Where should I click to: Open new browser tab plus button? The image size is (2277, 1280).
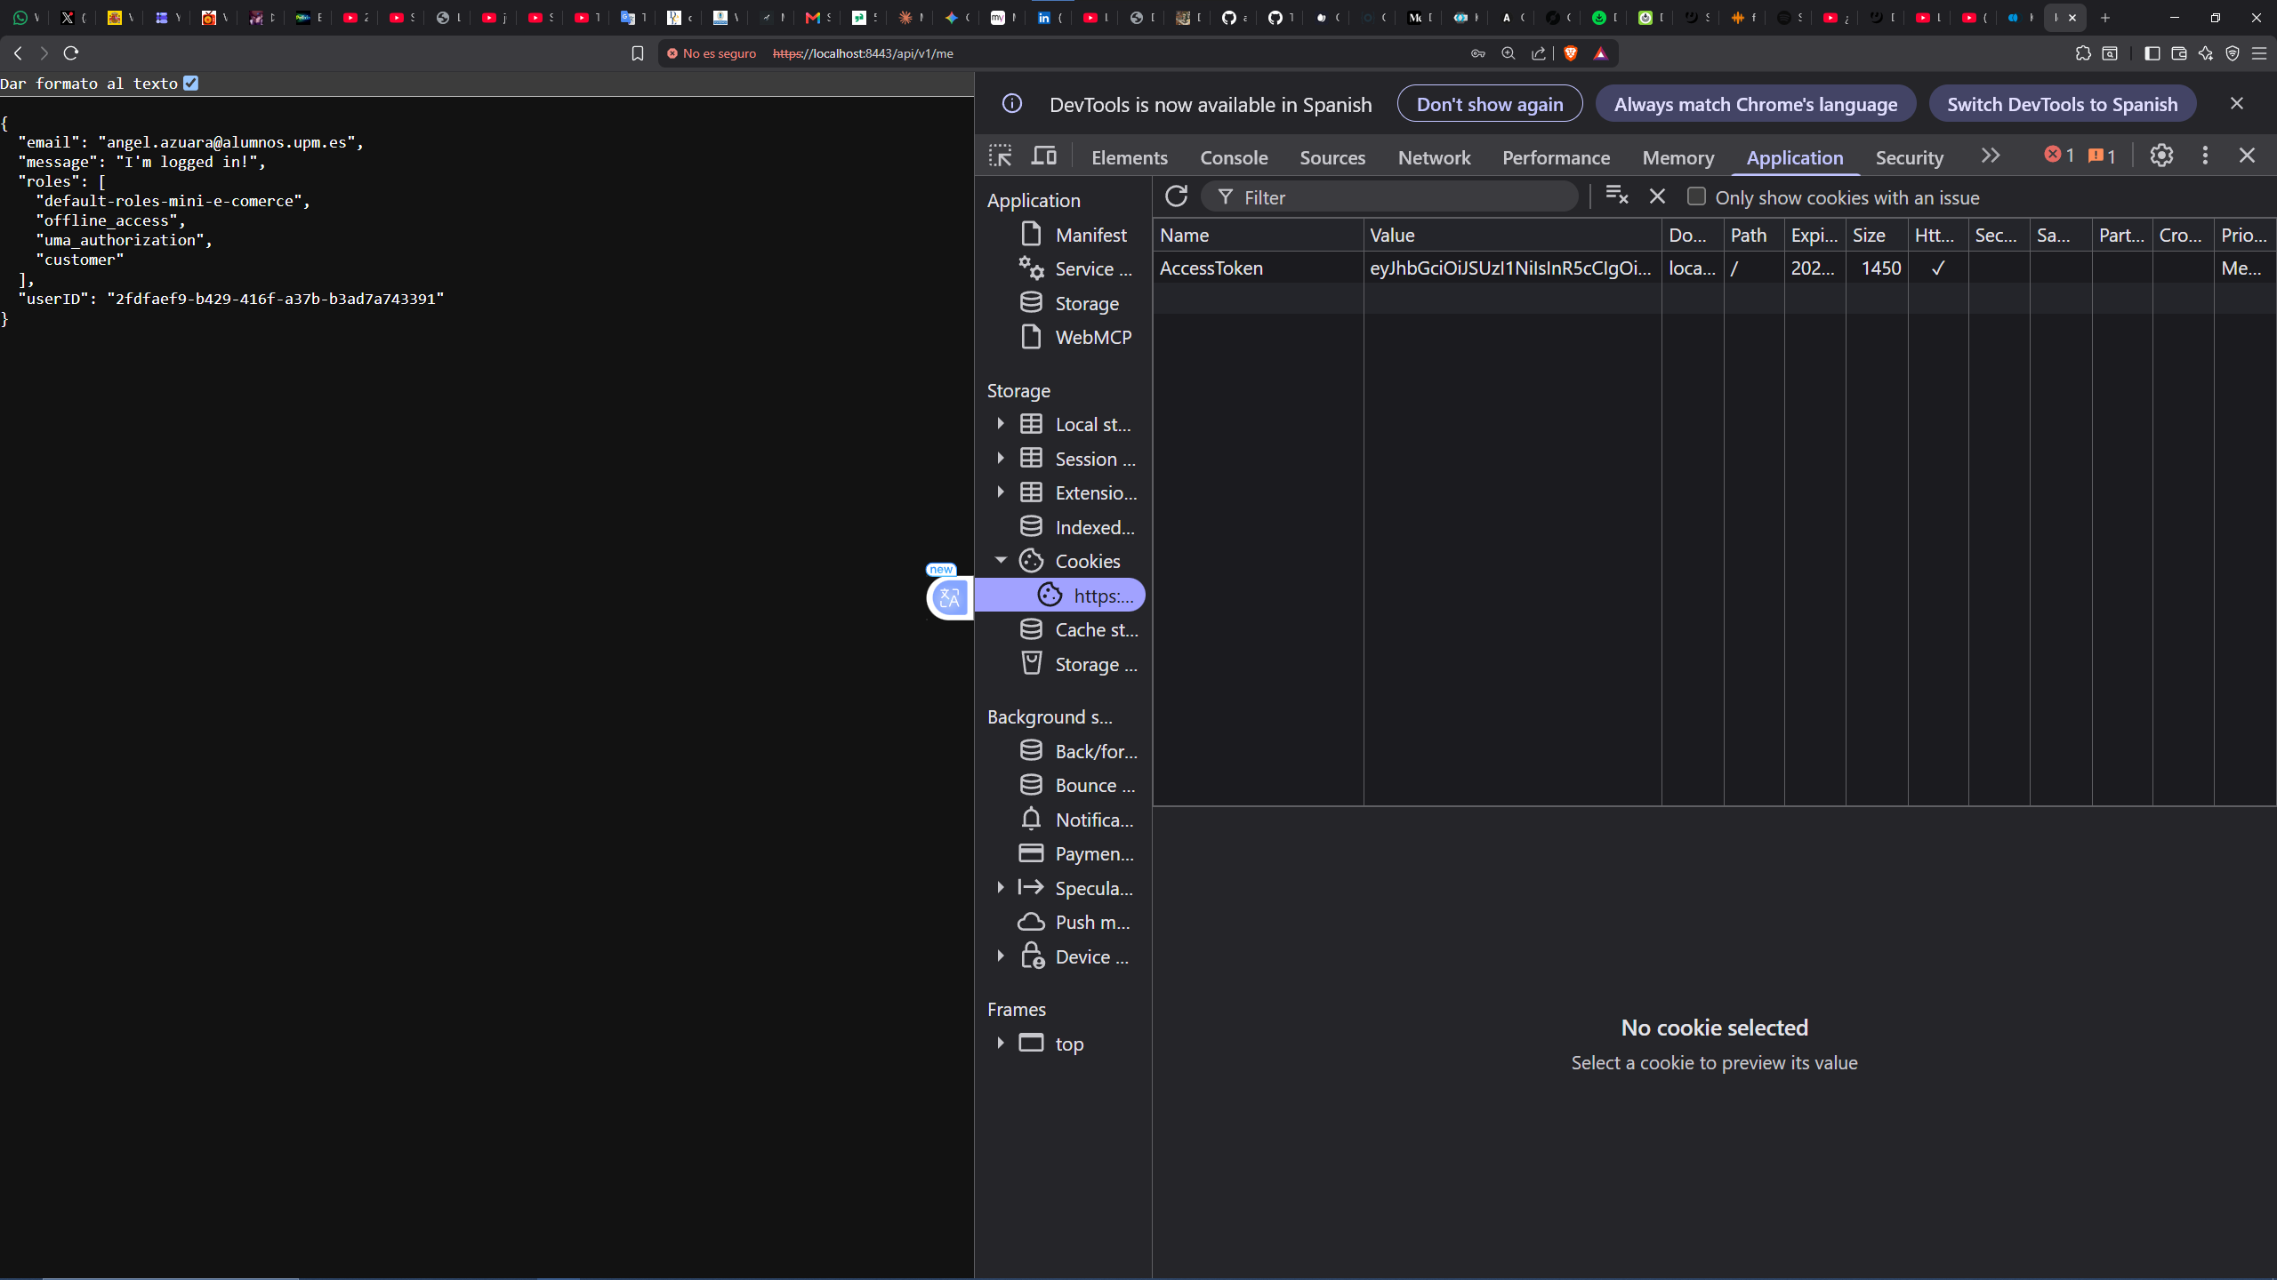point(2105,17)
